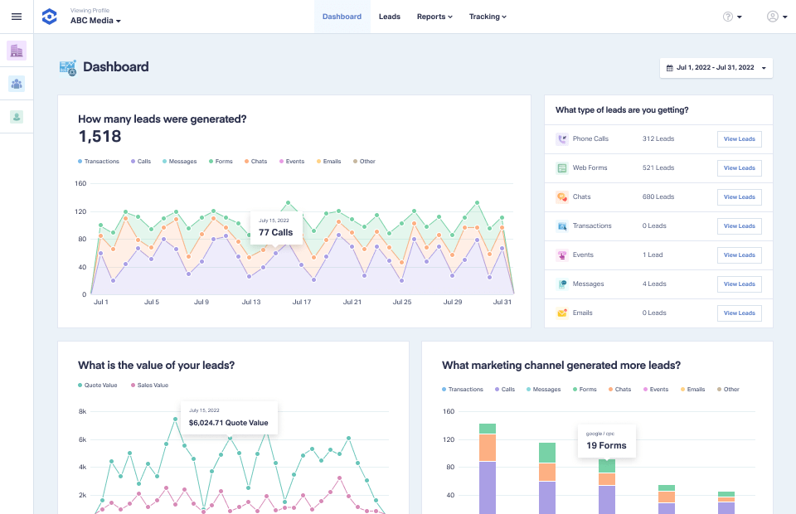Image resolution: width=796 pixels, height=514 pixels.
Task: Open the date range Jul 1 - Jul 31 picker
Action: (x=716, y=68)
